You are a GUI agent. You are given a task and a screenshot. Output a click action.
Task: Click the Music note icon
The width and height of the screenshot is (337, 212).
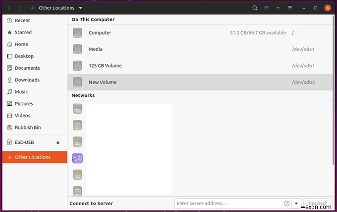(9, 92)
